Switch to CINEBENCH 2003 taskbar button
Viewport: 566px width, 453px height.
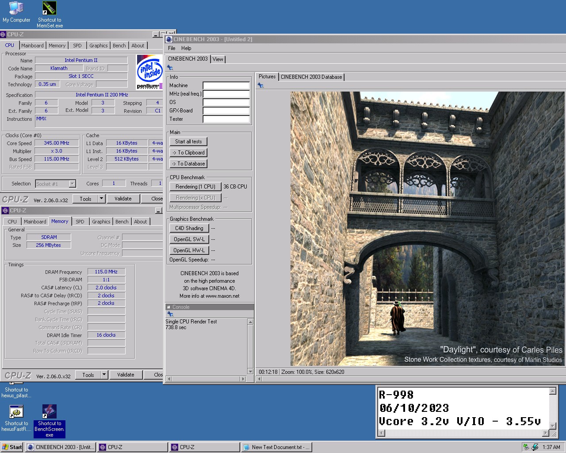[61, 447]
